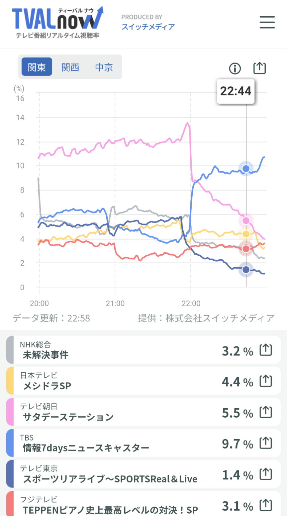The image size is (287, 516).
Task: Share TBS 情報7daysニュースキャスター rating
Action: pos(266,443)
